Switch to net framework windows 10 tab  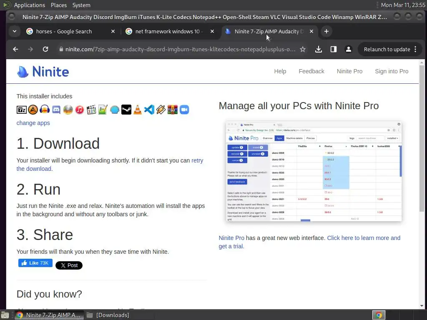point(169,32)
